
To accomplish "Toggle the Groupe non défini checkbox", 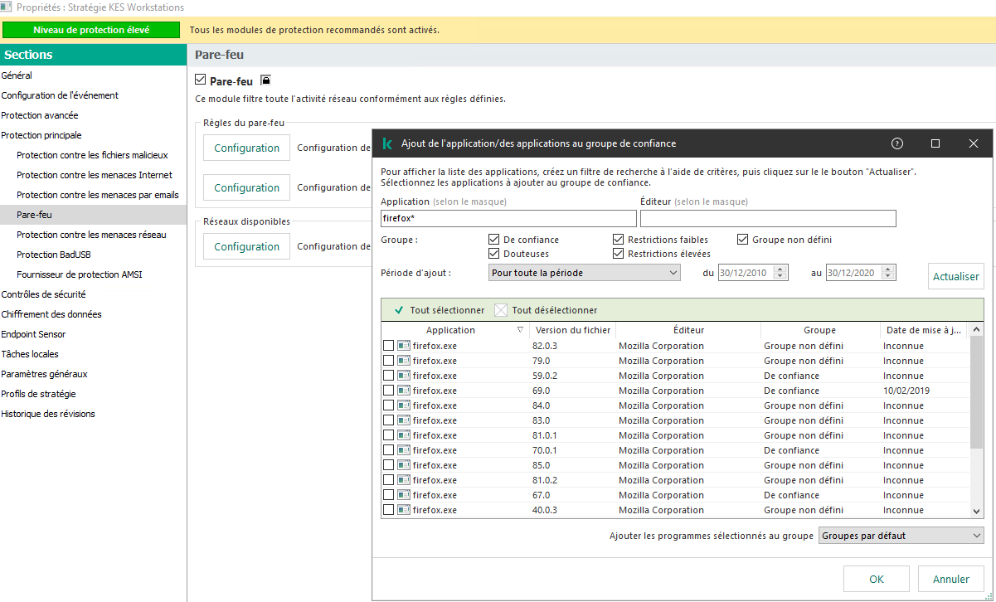I will [743, 240].
